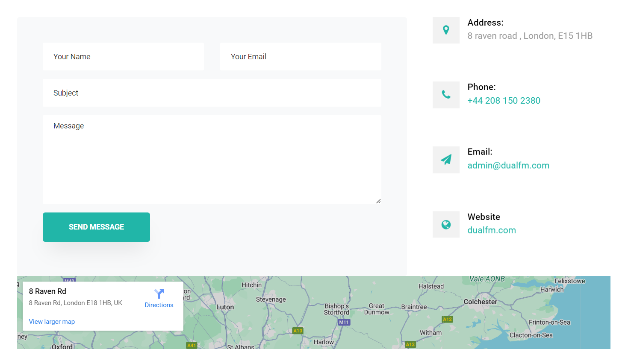
Task: Open the +44 208 150 2380 phone link
Action: pos(504,101)
